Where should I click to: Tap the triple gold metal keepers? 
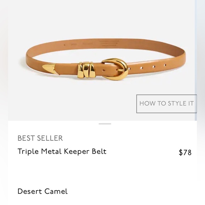pyautogui.click(x=86, y=70)
